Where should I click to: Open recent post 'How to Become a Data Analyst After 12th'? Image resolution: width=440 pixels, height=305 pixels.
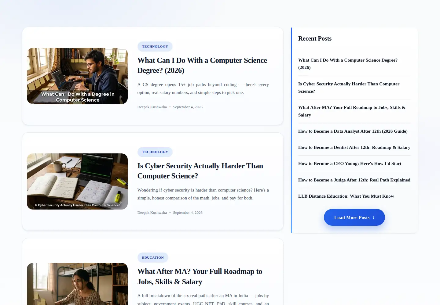point(353,131)
